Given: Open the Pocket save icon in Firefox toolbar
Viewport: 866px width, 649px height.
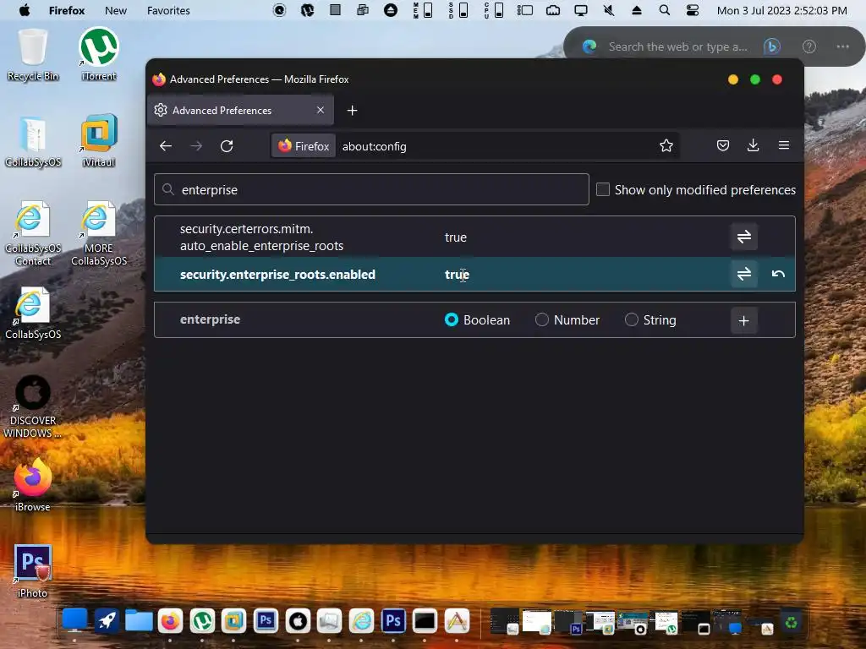Looking at the screenshot, I should [x=722, y=145].
